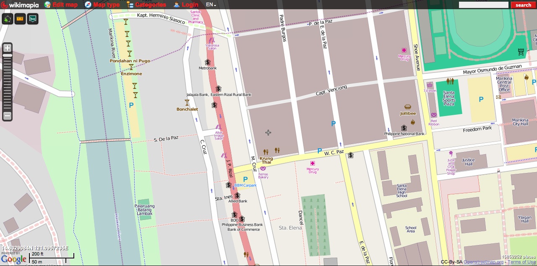Click the Freedom Park label
The height and width of the screenshot is (266, 537).
tap(477, 129)
